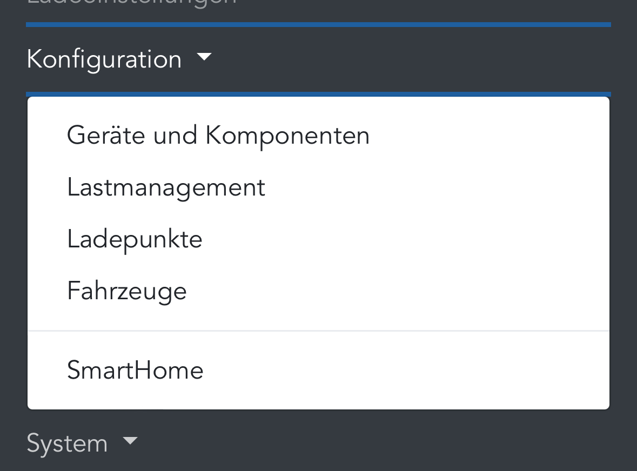The width and height of the screenshot is (637, 471).
Task: Open the System dropdown menu
Action: [83, 443]
